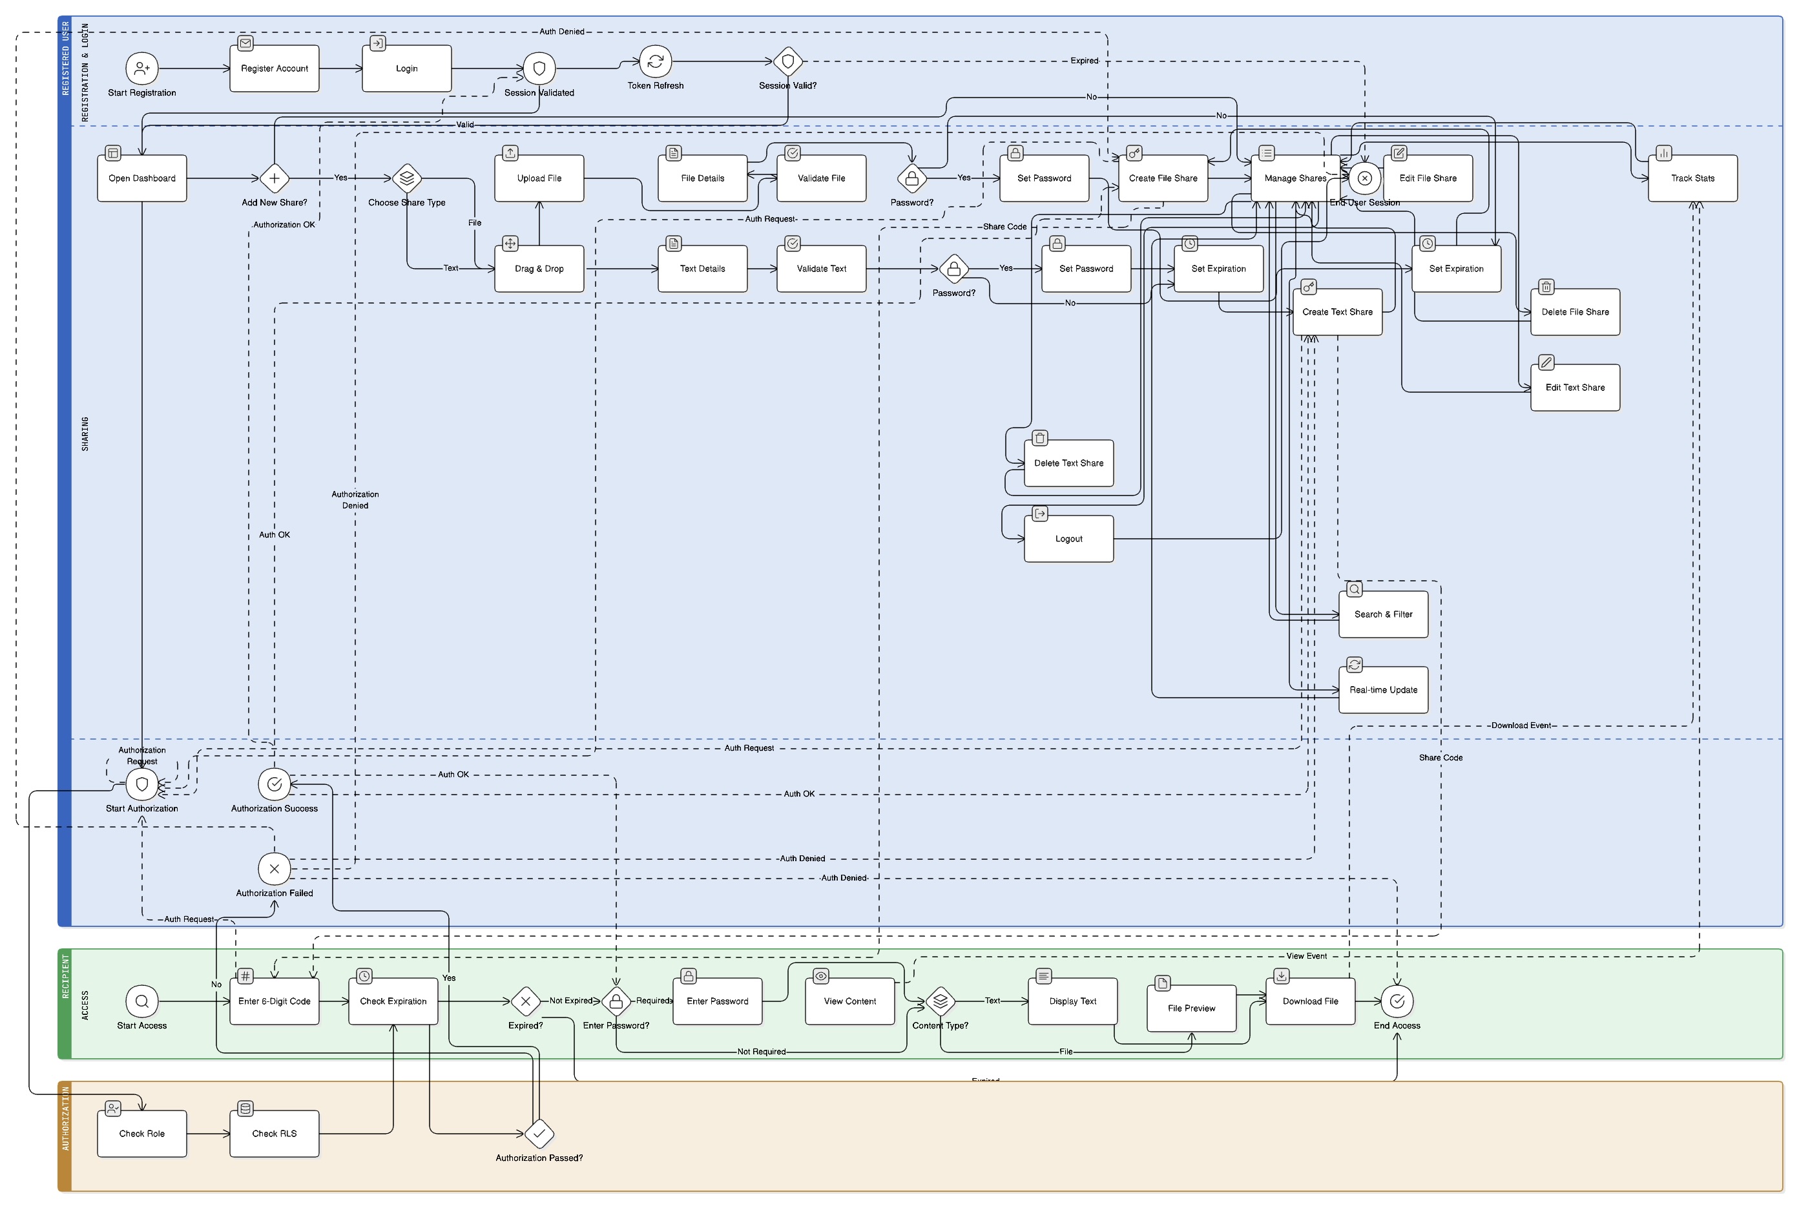
Task: Click the Enter 6-Digit Code task
Action: click(274, 1001)
